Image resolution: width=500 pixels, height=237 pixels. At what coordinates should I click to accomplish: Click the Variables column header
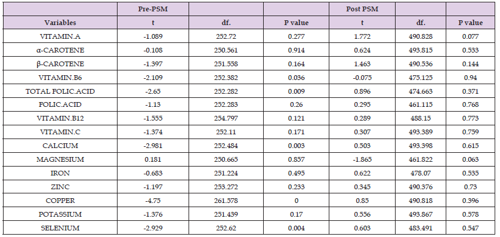pyautogui.click(x=60, y=23)
